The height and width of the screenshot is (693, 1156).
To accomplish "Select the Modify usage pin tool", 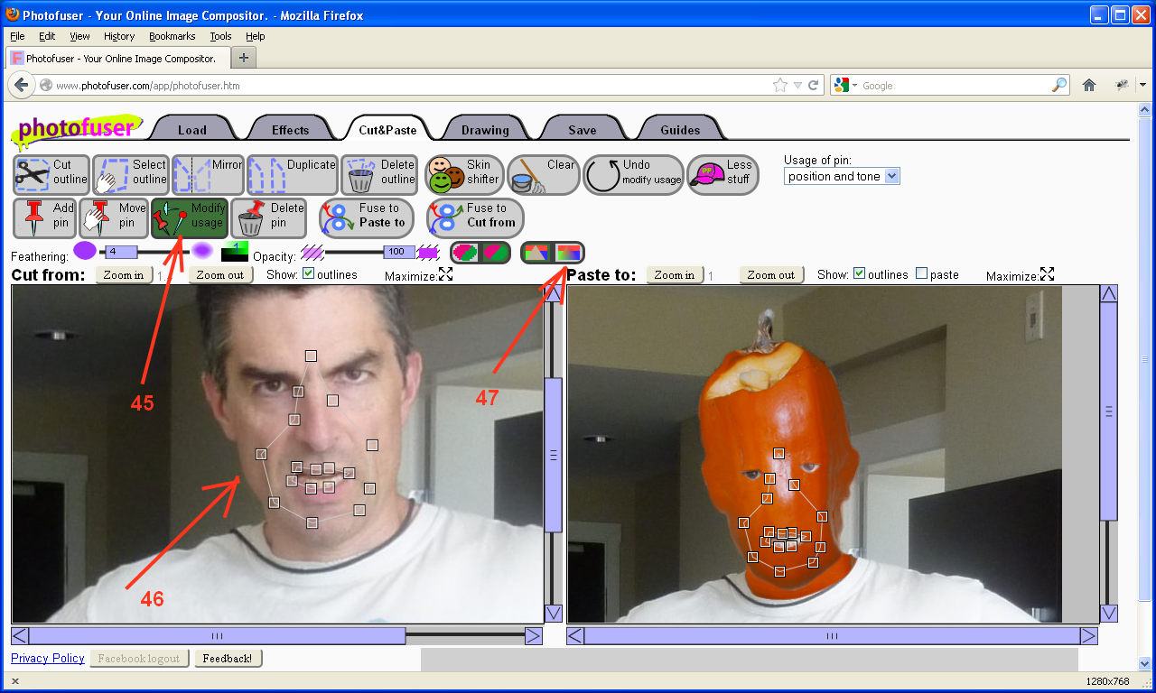I will coord(190,218).
